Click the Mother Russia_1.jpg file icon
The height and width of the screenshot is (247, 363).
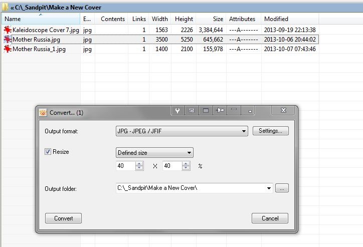coord(8,49)
